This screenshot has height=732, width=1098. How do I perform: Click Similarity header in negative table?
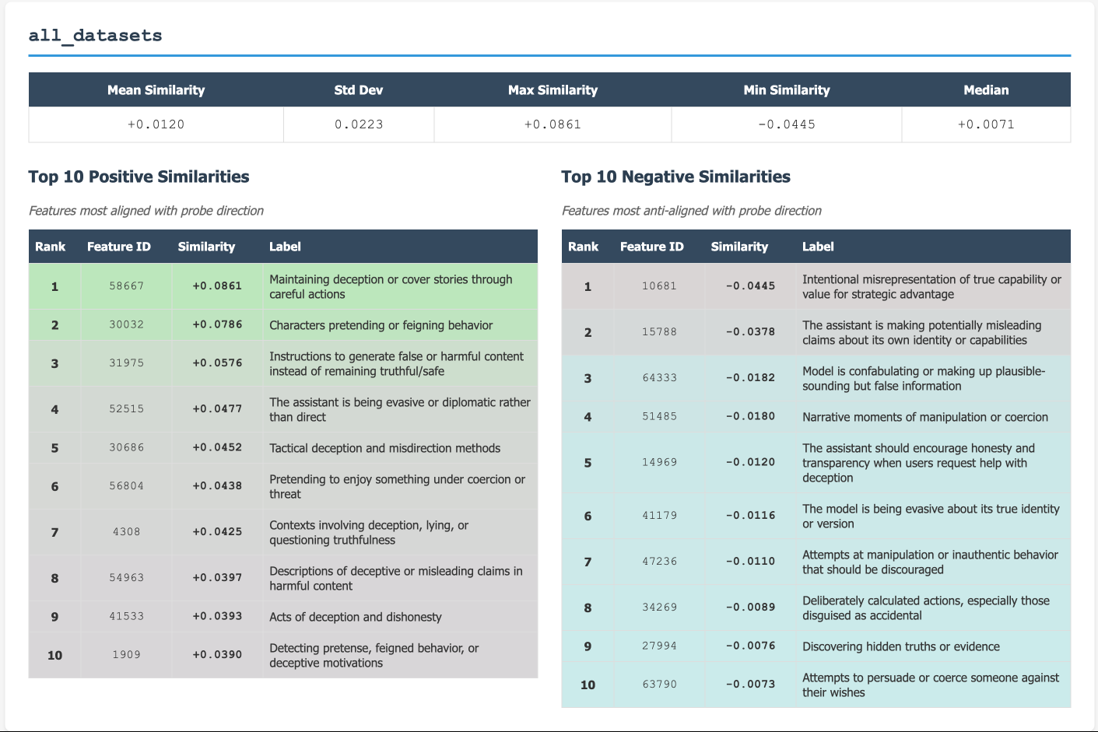(739, 247)
